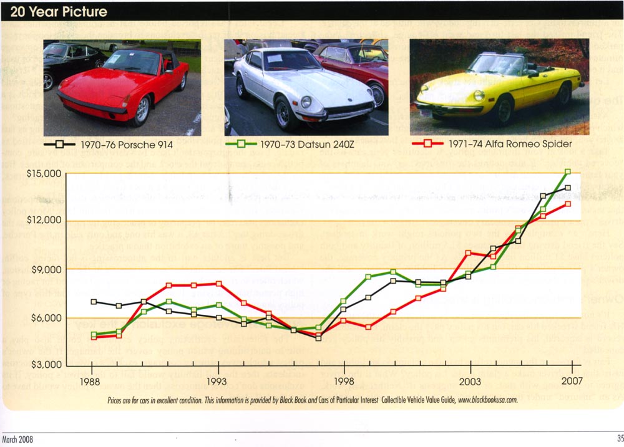Screen dimensions: 624x447
Task: Click the "1970-76 Porsche 914" legend label
Action: [x=127, y=145]
